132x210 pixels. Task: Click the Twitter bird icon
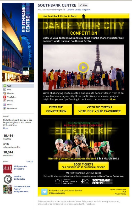44,192
